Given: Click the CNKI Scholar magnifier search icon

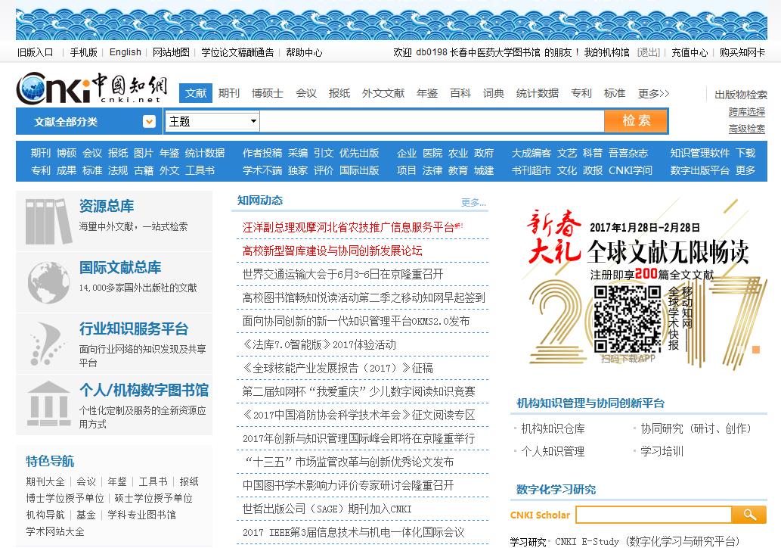Looking at the screenshot, I should pyautogui.click(x=748, y=515).
